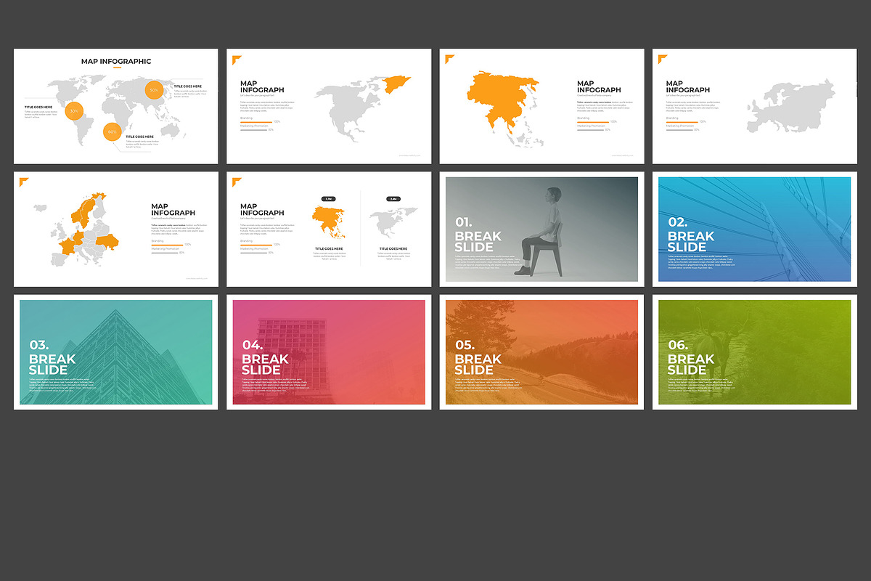Open the orange 05. Break Slide thumbnail

[541, 352]
